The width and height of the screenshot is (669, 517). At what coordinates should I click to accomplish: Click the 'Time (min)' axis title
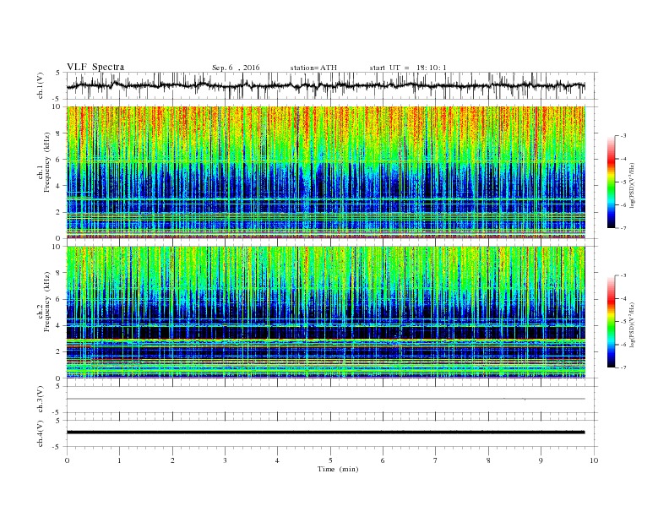coord(338,469)
